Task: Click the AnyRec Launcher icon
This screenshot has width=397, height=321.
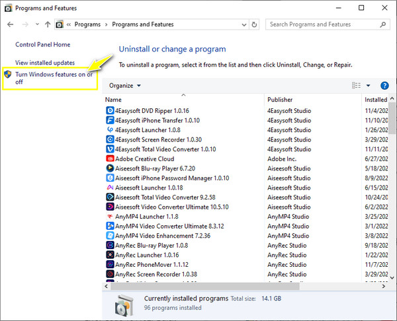Action: click(110, 254)
